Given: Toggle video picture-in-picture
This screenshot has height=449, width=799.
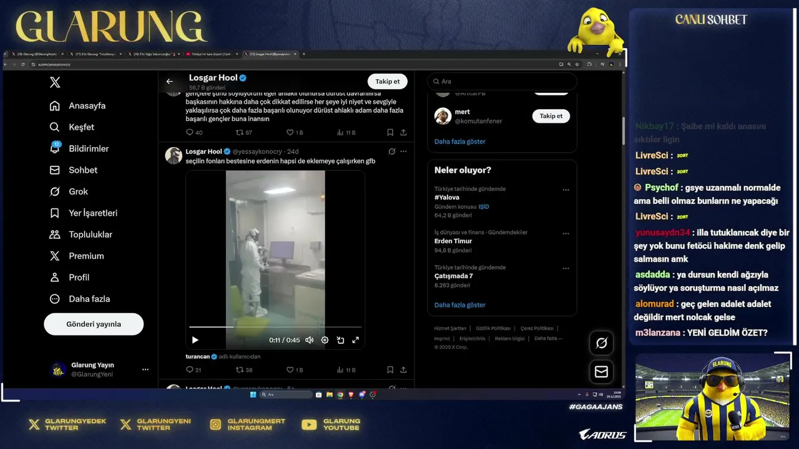Looking at the screenshot, I should click(340, 340).
